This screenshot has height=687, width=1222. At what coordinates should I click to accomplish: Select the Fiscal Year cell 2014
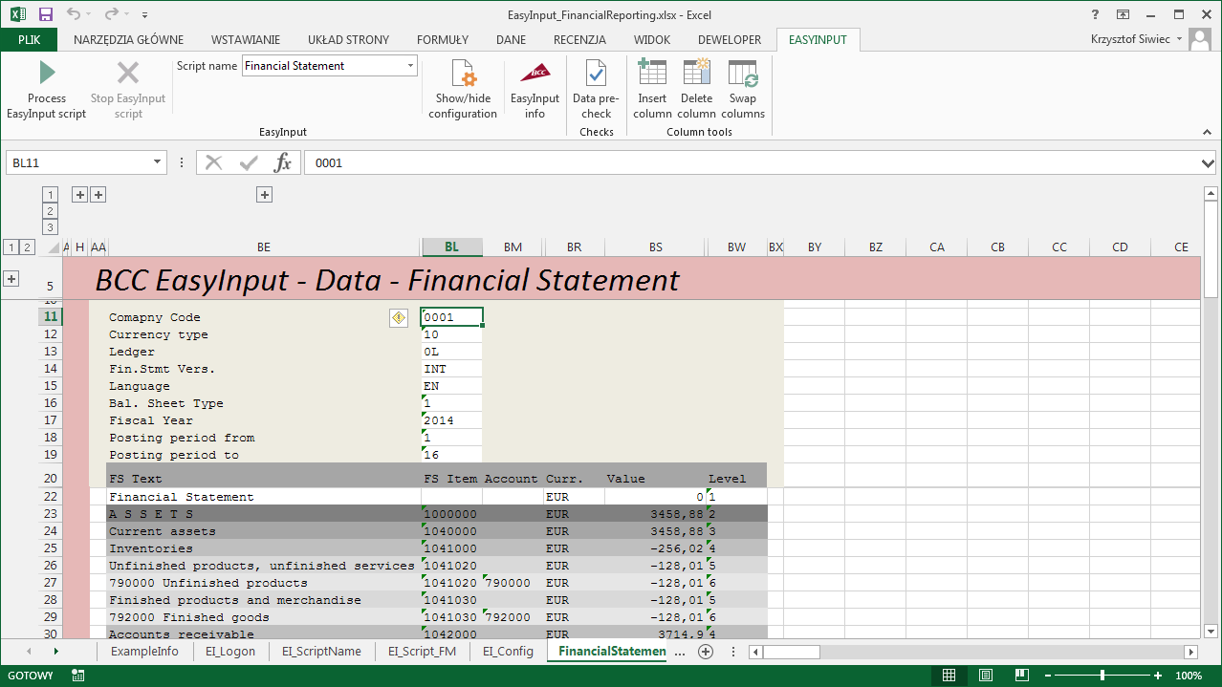pos(451,420)
